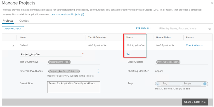Switch to the Quotas tab
The width and height of the screenshot is (214, 107).
(x=24, y=21)
